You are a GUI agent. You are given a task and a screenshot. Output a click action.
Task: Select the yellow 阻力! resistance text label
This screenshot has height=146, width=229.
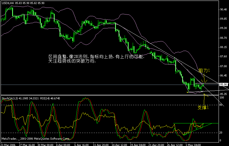204,71
